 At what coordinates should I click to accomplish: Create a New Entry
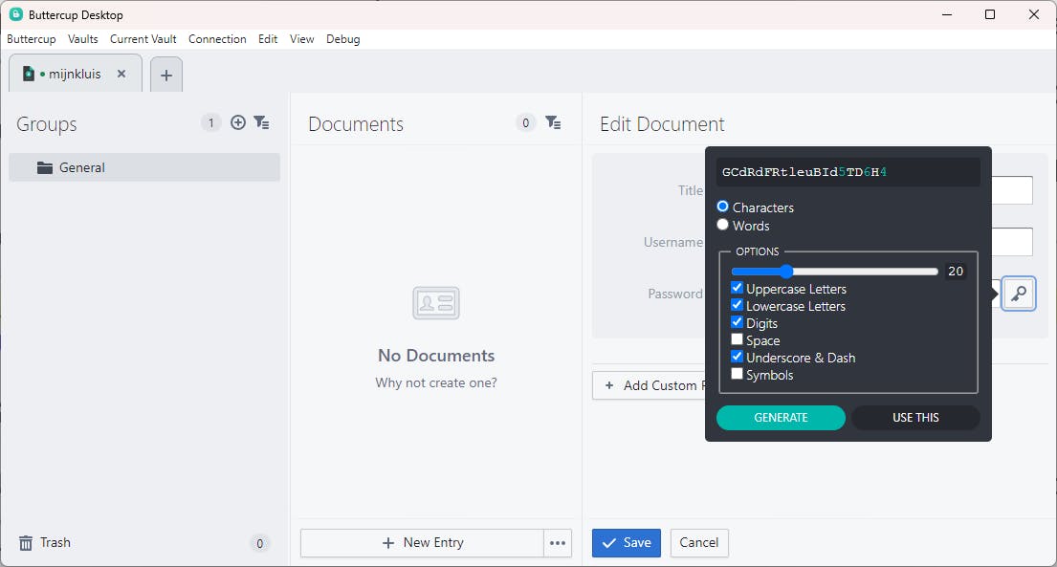422,543
